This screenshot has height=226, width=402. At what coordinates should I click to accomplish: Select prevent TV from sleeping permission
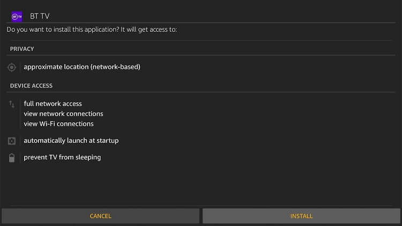[x=62, y=157]
